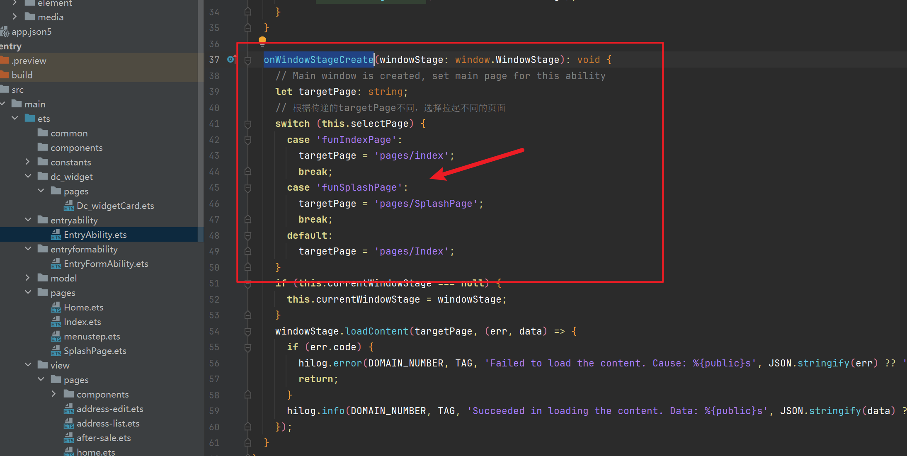Fold loadContent callback at line 54

click(x=248, y=331)
